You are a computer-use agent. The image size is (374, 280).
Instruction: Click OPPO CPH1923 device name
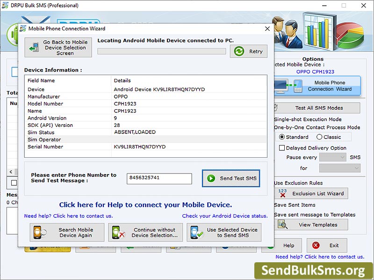coord(315,72)
